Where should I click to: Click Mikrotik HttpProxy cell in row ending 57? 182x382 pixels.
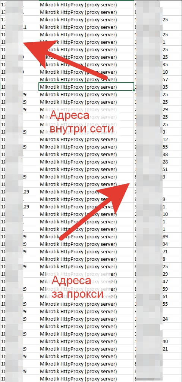(x=86, y=79)
